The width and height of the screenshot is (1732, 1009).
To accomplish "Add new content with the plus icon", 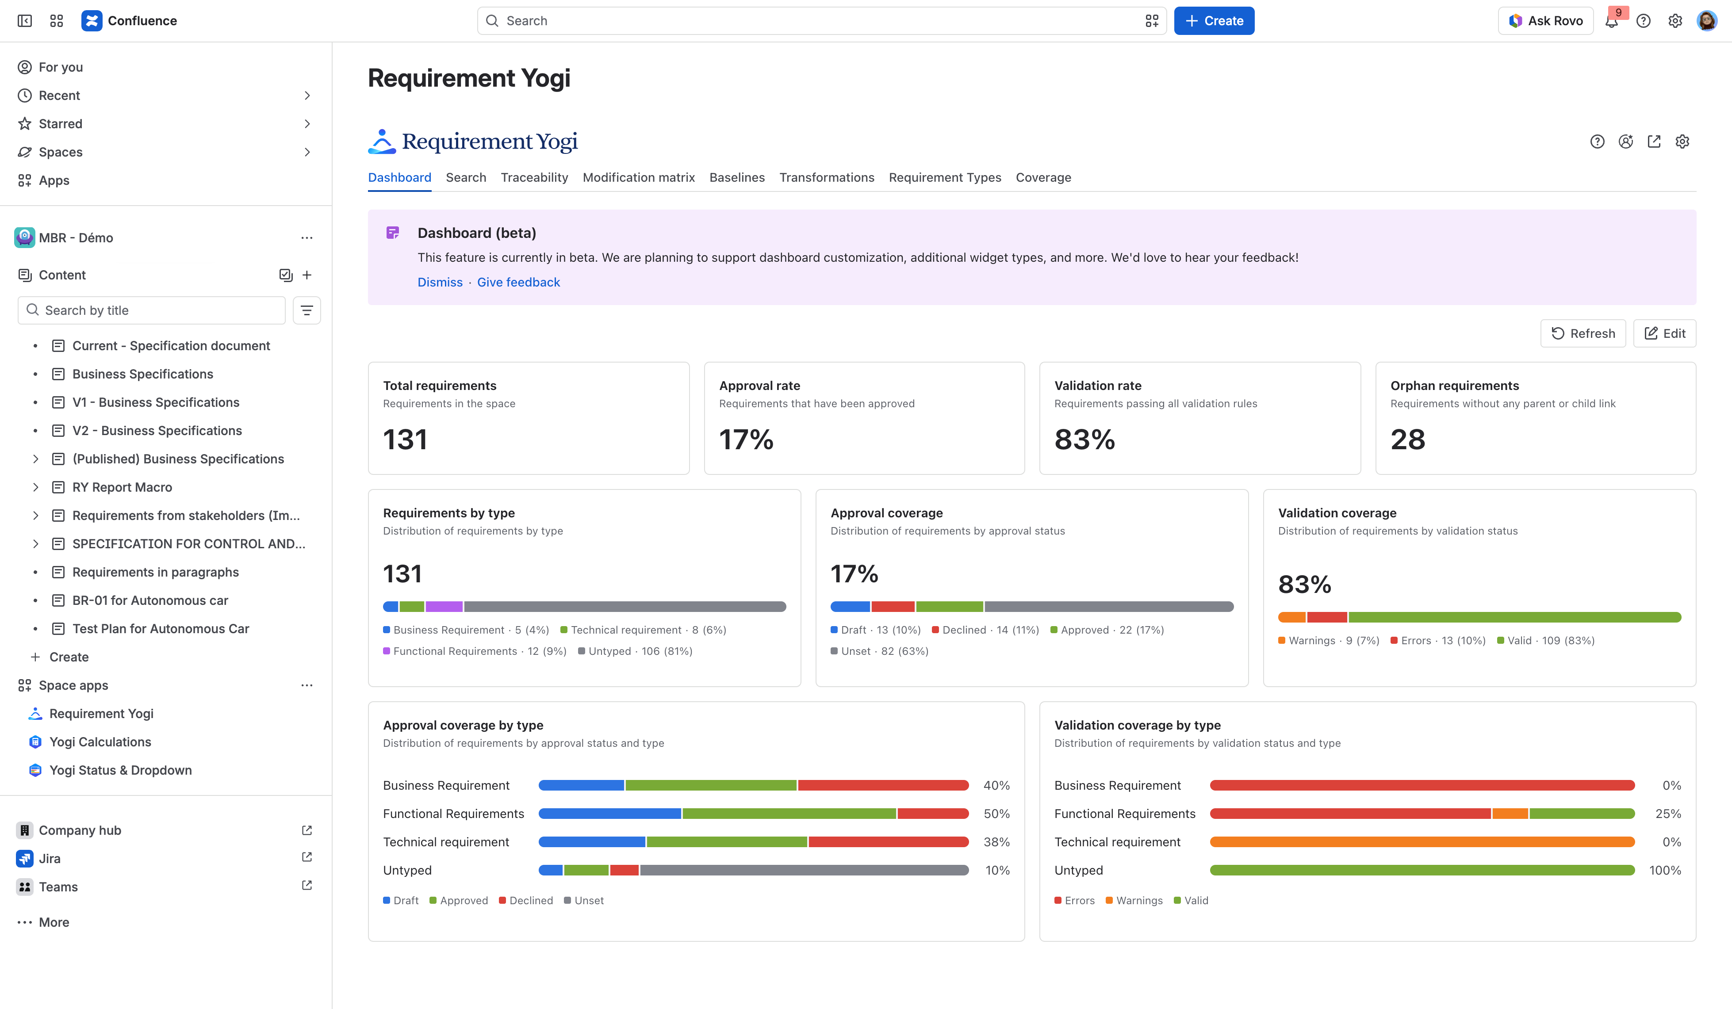I will click(307, 275).
